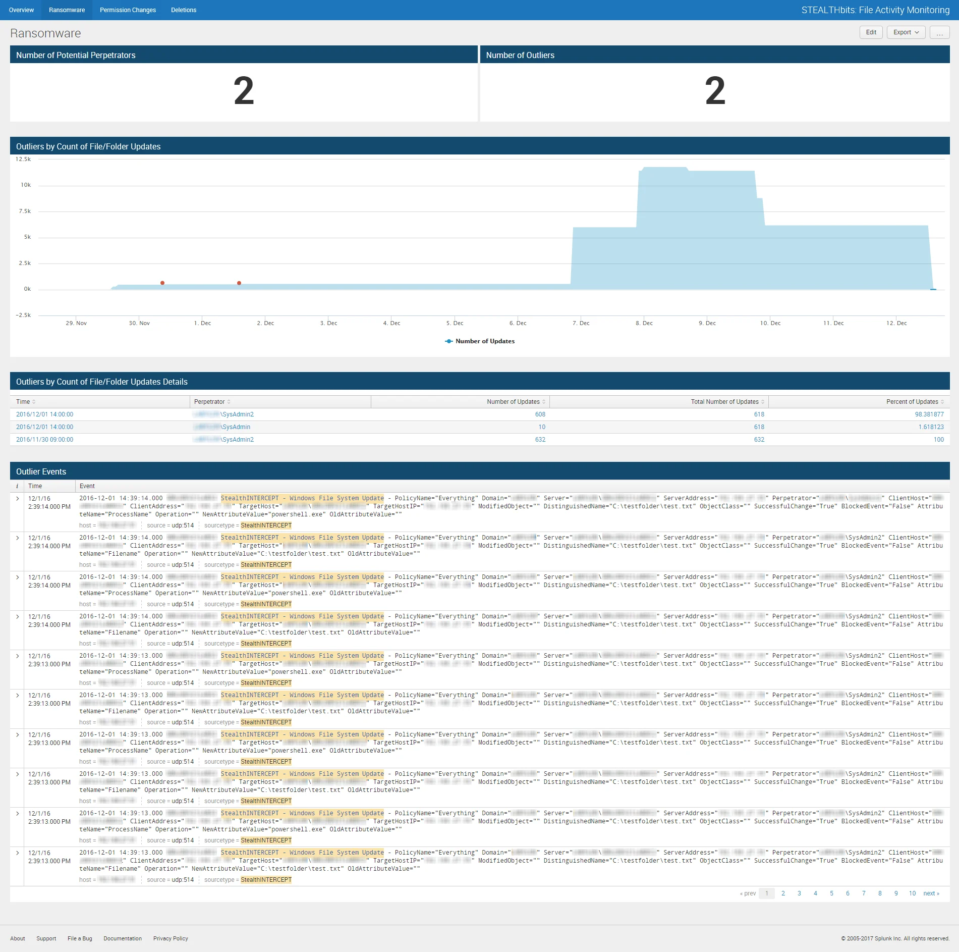Expand the fourth outlier event row
The height and width of the screenshot is (952, 959).
click(x=17, y=617)
